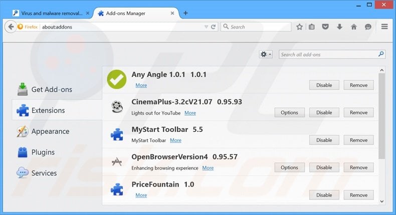Open a new tab with the plus icon
Screen dimensions: 396x215
185,13
